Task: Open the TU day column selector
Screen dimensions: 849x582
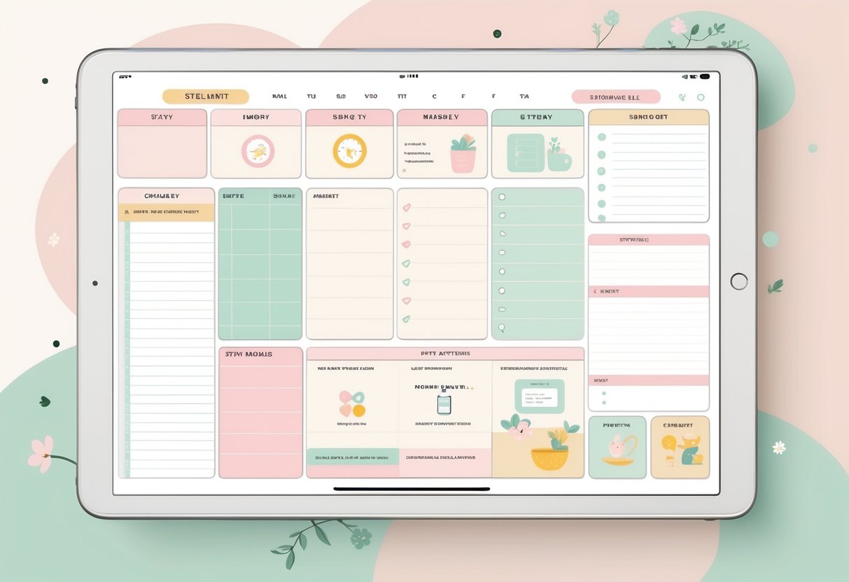Action: point(311,96)
